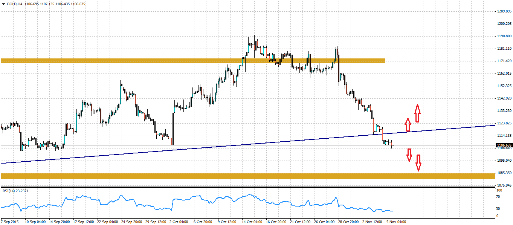The image size is (513, 225).
Task: Click the 1190.800 price scale label
Action: [x=504, y=36]
